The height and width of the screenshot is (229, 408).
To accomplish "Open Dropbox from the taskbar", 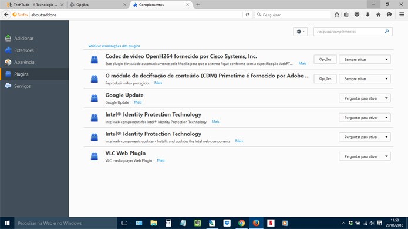I will point(227,223).
